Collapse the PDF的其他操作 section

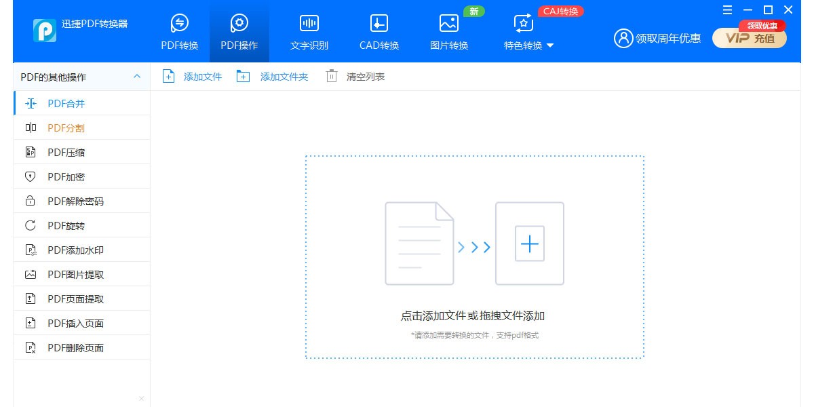136,77
